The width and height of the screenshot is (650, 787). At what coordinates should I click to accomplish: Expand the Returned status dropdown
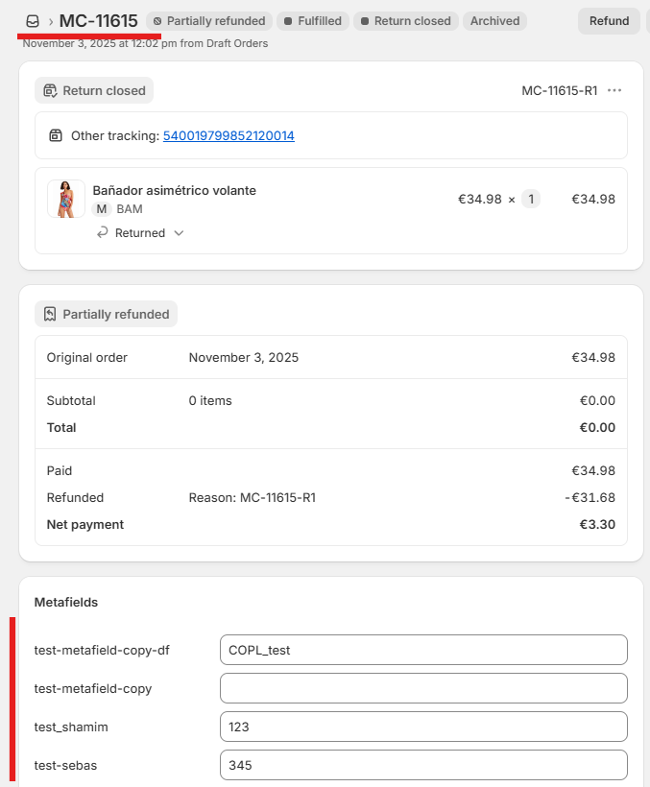[179, 233]
